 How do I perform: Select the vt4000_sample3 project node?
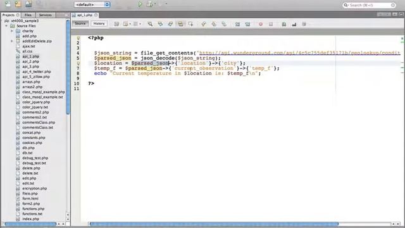[25, 21]
